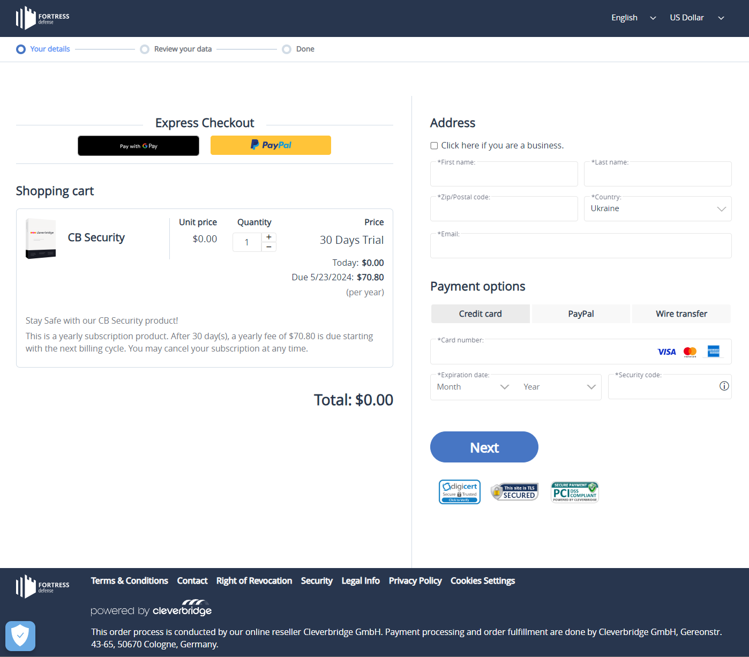Screen dimensions: 749x657
Task: Focus the Zip/Postal code field
Action: [504, 209]
